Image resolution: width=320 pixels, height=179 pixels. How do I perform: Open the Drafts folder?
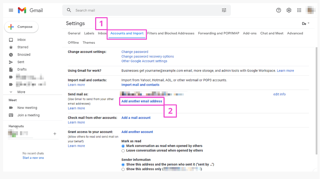22,69
